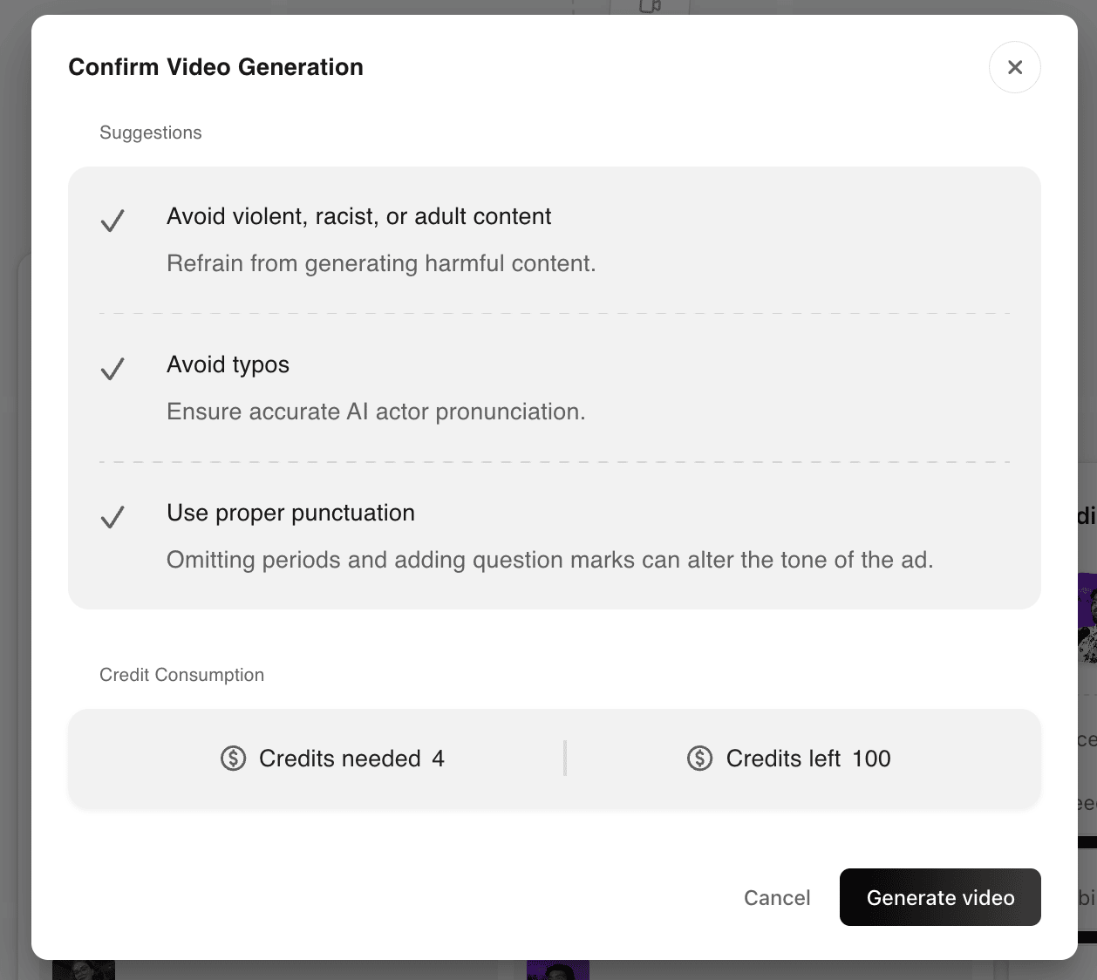Click the Suggestions section label
Image resolution: width=1097 pixels, height=980 pixels.
point(150,133)
